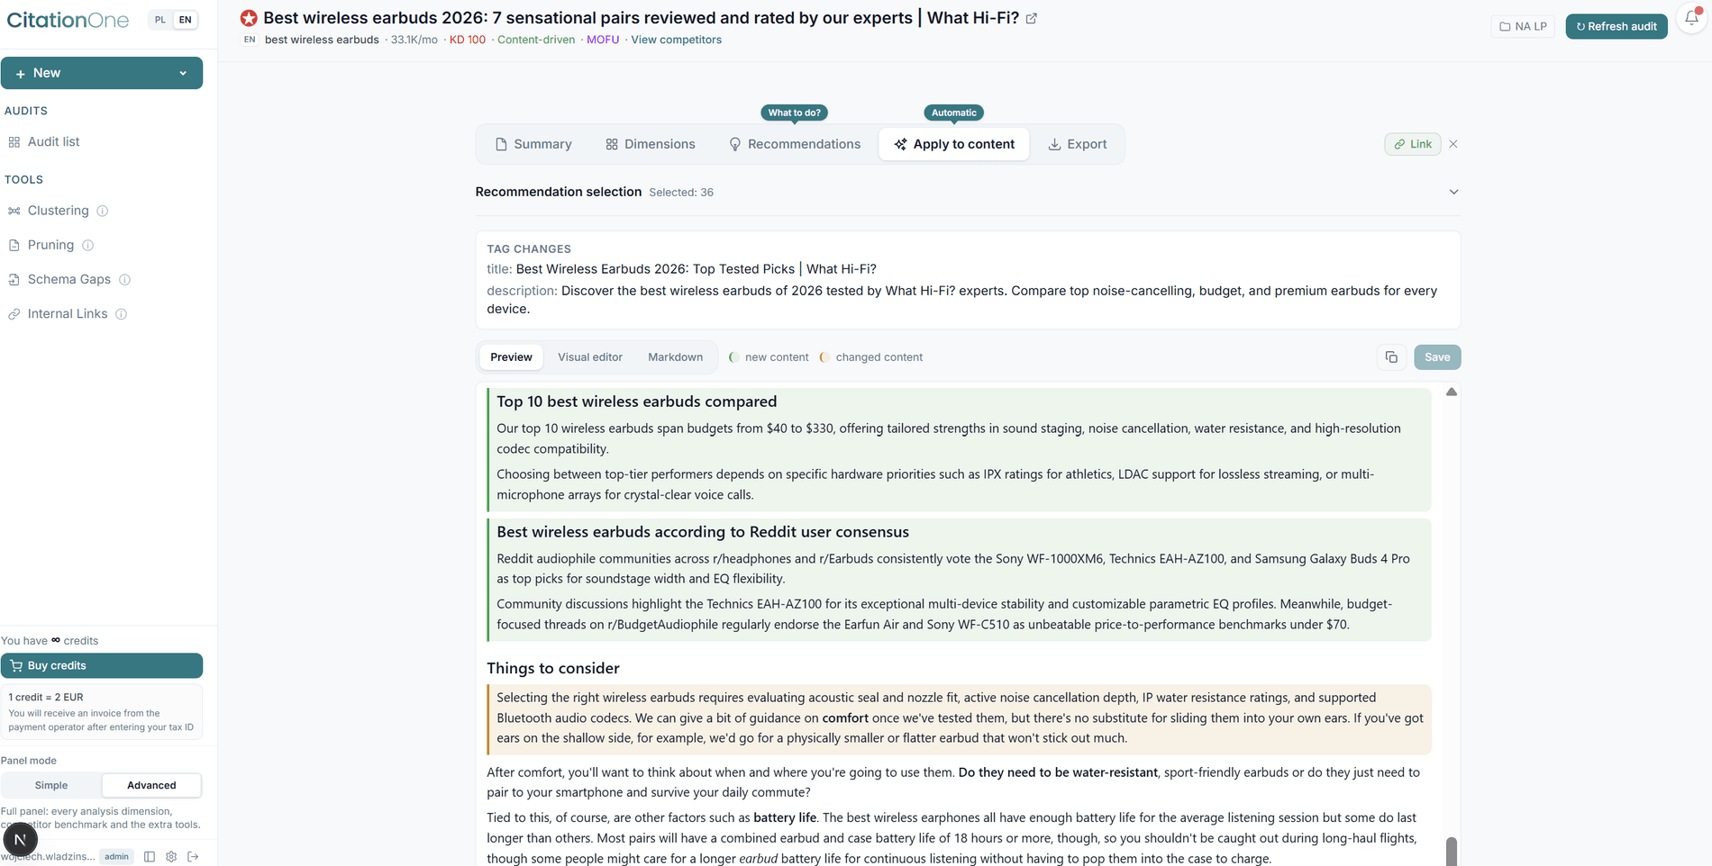This screenshot has width=1712, height=866.
Task: Click heading 'Top 10 best wireless earbuds compared'
Action: coord(636,401)
